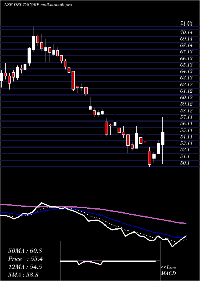This screenshot has width=200, height=281.
Task: Click the 69.14 price axis label
Action: tap(186, 39)
